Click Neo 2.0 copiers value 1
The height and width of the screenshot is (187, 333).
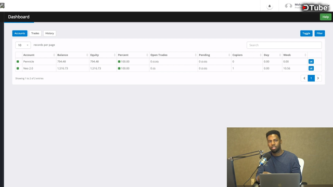pos(233,68)
